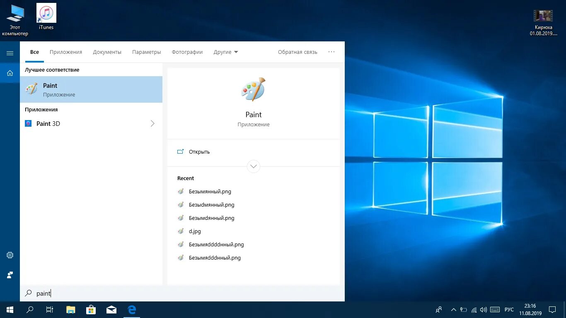Click the Paint 3D icon in the apps list
This screenshot has height=318, width=566.
pyautogui.click(x=28, y=123)
